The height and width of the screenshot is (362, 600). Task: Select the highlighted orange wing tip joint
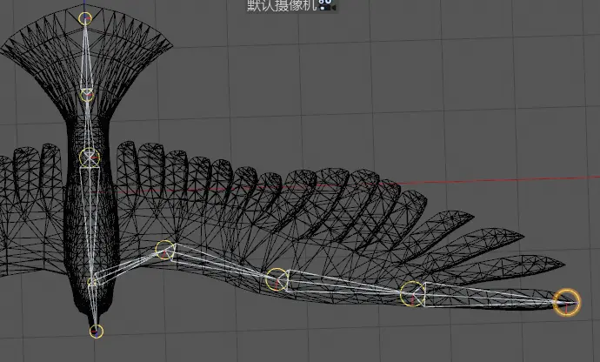tap(567, 302)
